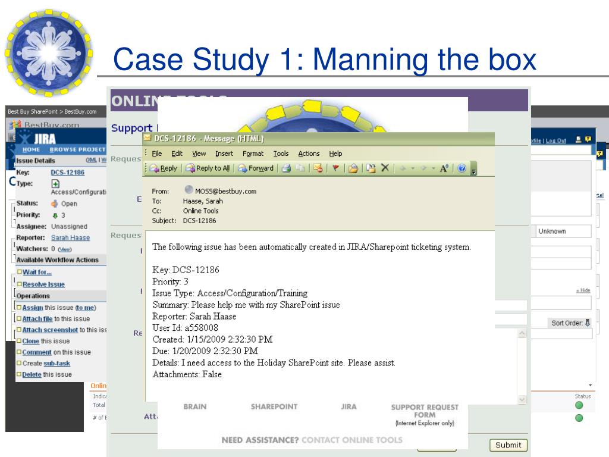Viewport: 609px width, 457px height.
Task: Click the Reply button in the message toolbar
Action: pyautogui.click(x=164, y=168)
